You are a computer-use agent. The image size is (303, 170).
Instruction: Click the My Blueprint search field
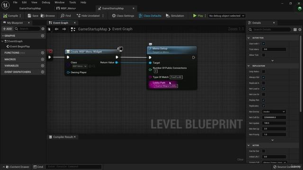point(27,29)
